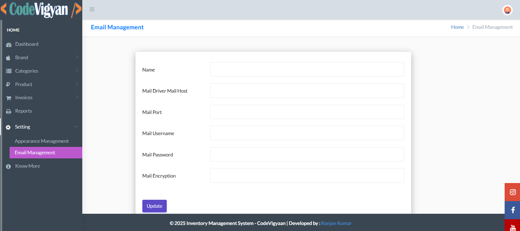Collapse the Setting menu chevron
Image resolution: width=520 pixels, height=231 pixels.
tap(76, 127)
